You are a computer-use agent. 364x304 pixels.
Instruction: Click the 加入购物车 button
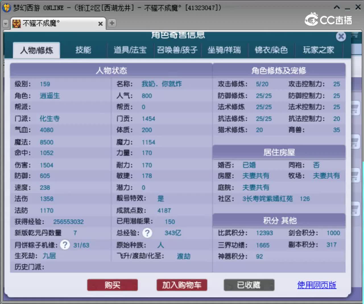coord(182,285)
